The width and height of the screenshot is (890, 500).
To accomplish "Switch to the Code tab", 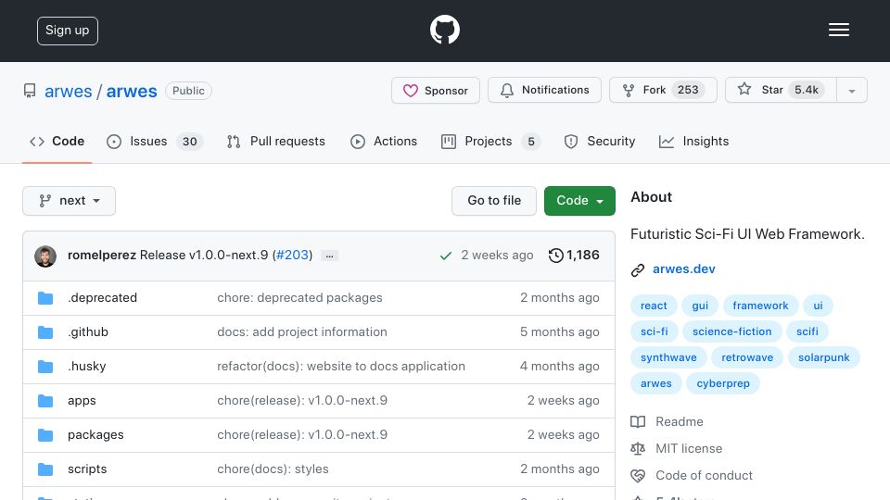I will pyautogui.click(x=57, y=141).
